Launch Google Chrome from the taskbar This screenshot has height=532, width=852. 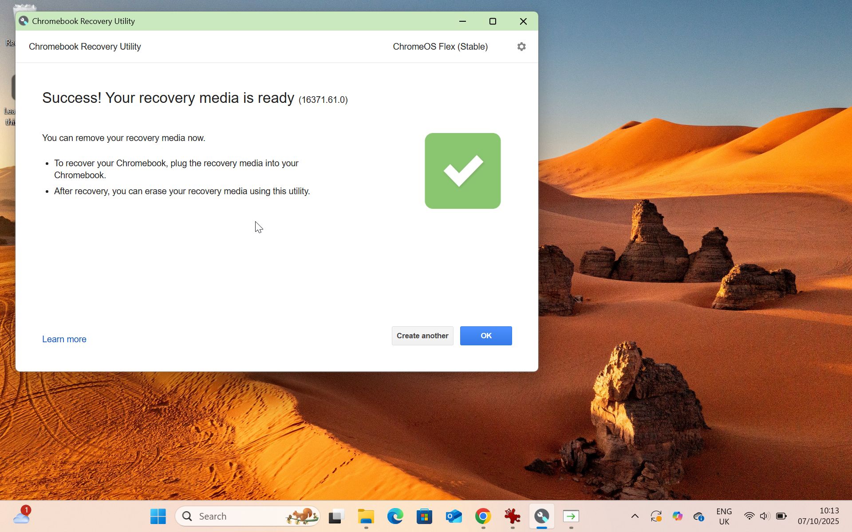pos(483,516)
